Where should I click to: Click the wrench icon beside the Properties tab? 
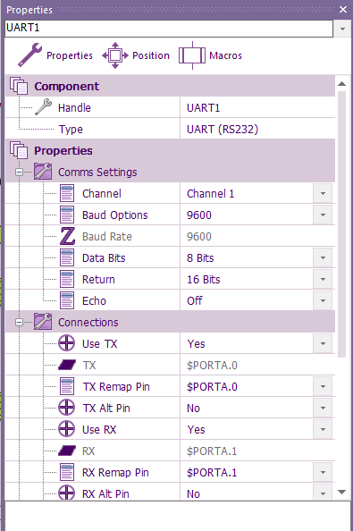coord(29,55)
